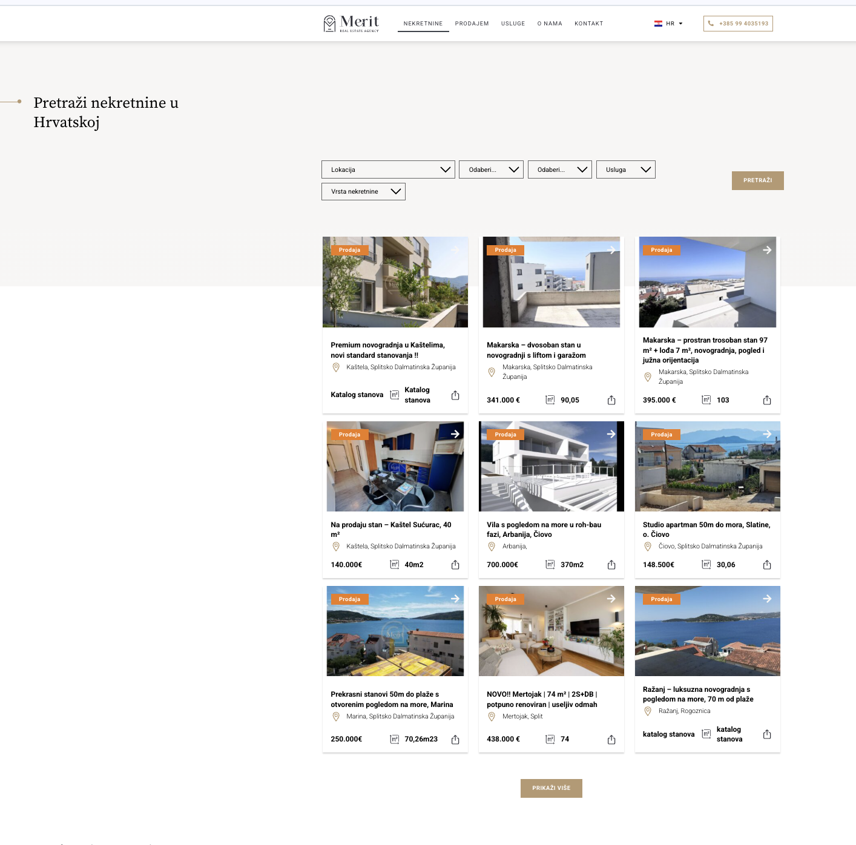Open Studio apartman 50m do mora title
The image size is (856, 845).
[706, 530]
